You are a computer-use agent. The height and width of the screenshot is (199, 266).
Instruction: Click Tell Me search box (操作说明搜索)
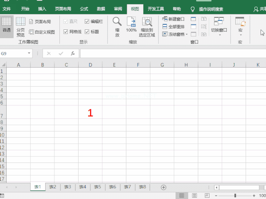point(211,9)
